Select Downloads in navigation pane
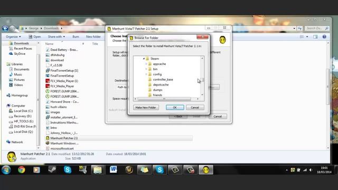Image resolution: width=338 pixels, height=190 pixels. pos(21,43)
